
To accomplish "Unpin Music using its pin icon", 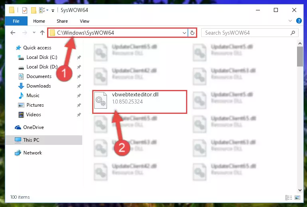I will click(x=79, y=96).
